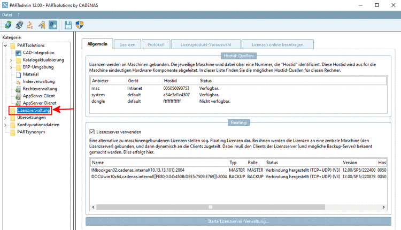Switch to the Allgemein tab
This screenshot has width=401, height=230.
(97, 44)
